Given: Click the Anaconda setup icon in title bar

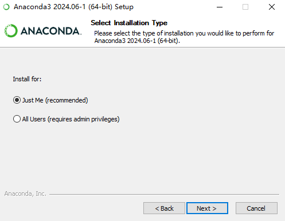Looking at the screenshot, I should click(x=6, y=7).
